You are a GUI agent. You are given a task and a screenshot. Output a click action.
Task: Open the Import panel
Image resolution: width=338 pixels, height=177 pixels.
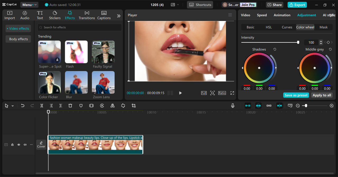(10, 15)
